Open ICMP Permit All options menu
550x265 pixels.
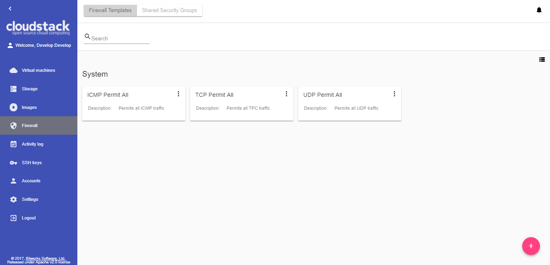tap(178, 94)
